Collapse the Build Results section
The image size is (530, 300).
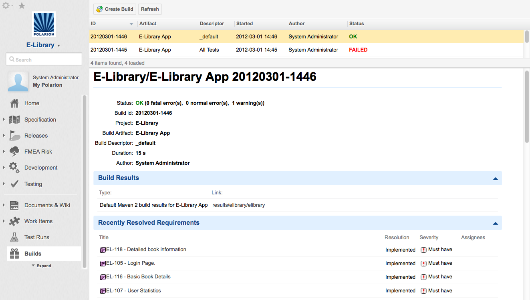point(496,178)
